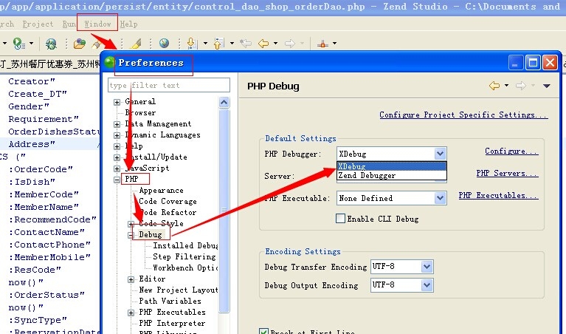Click the Preferences forward arrow icon
This screenshot has height=334, width=566.
pyautogui.click(x=520, y=86)
